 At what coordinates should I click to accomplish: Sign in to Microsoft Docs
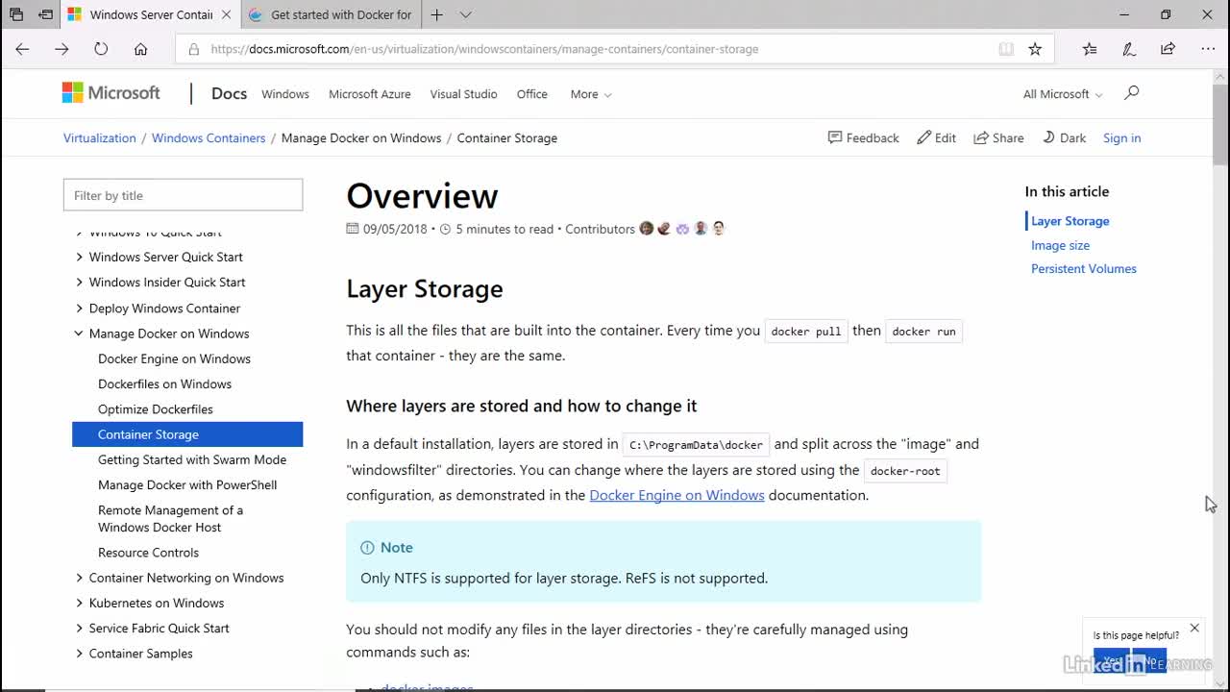click(1121, 137)
